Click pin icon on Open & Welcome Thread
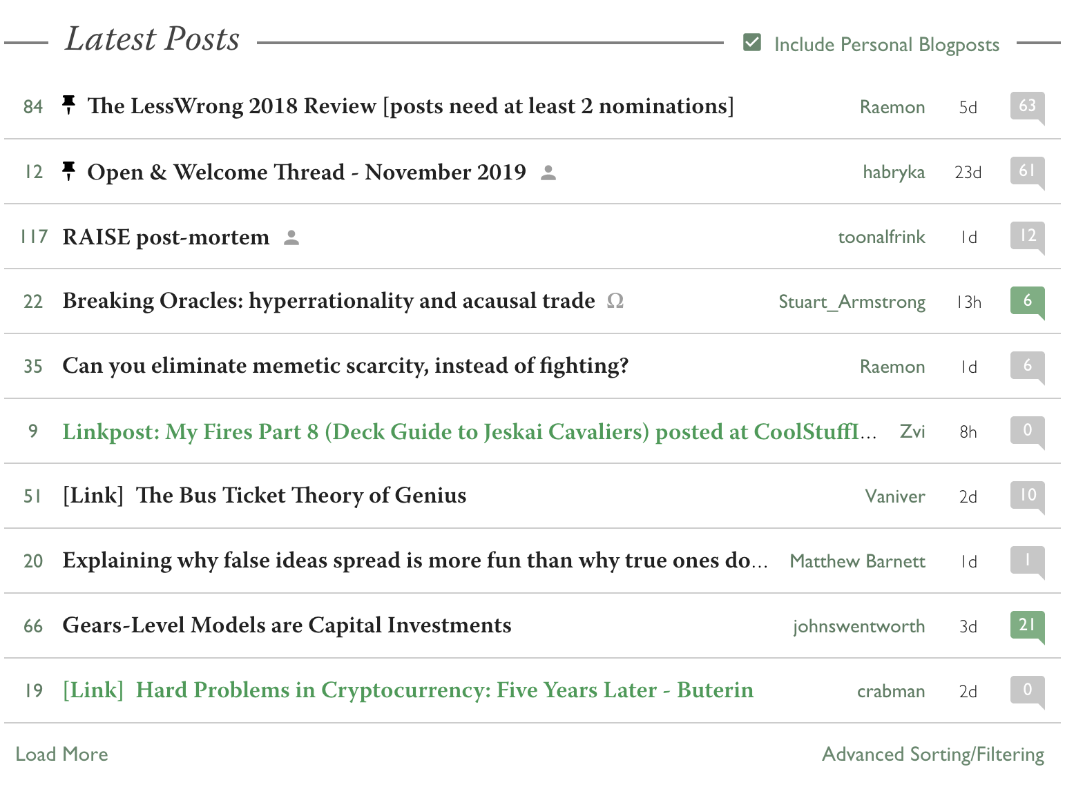The width and height of the screenshot is (1065, 787). (x=68, y=171)
